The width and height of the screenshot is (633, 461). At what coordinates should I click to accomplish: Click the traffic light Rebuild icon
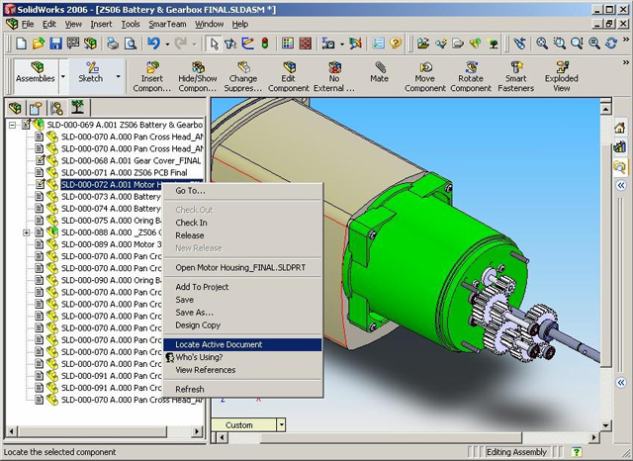[x=265, y=43]
